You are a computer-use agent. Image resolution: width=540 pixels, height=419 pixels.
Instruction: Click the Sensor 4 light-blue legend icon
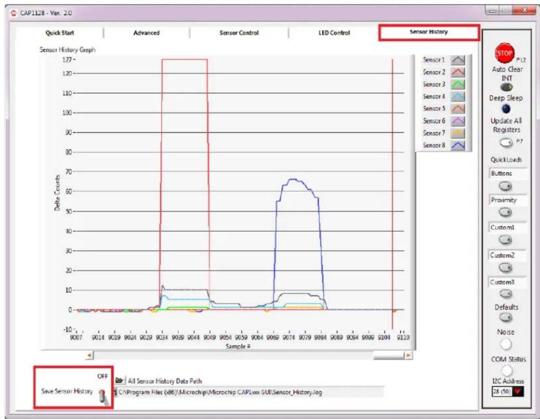(458, 97)
